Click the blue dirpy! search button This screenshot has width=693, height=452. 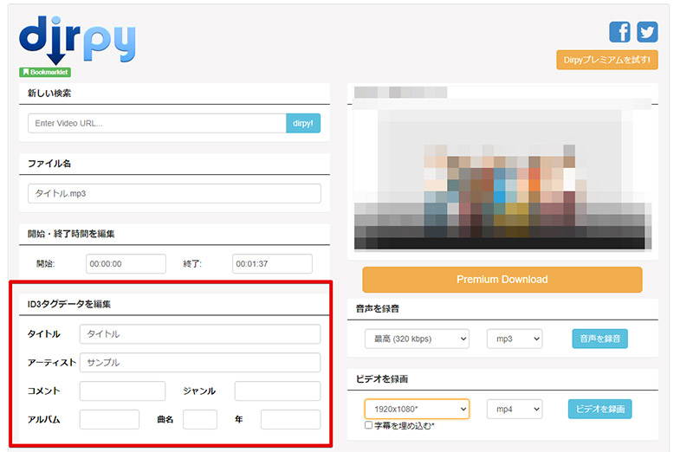pos(303,123)
